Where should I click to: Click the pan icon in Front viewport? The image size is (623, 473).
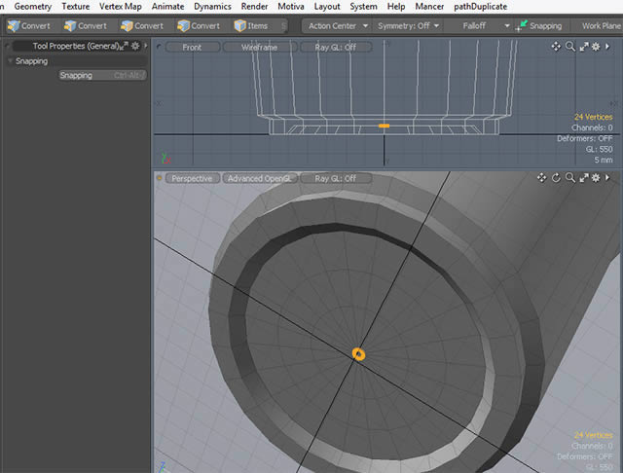[x=556, y=47]
